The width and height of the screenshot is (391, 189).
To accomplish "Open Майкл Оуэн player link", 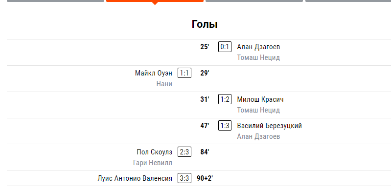I will coord(154,73).
